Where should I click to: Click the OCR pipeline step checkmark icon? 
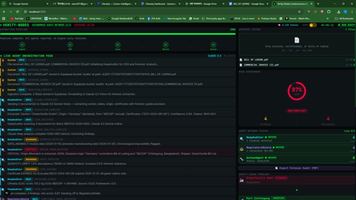point(70,45)
